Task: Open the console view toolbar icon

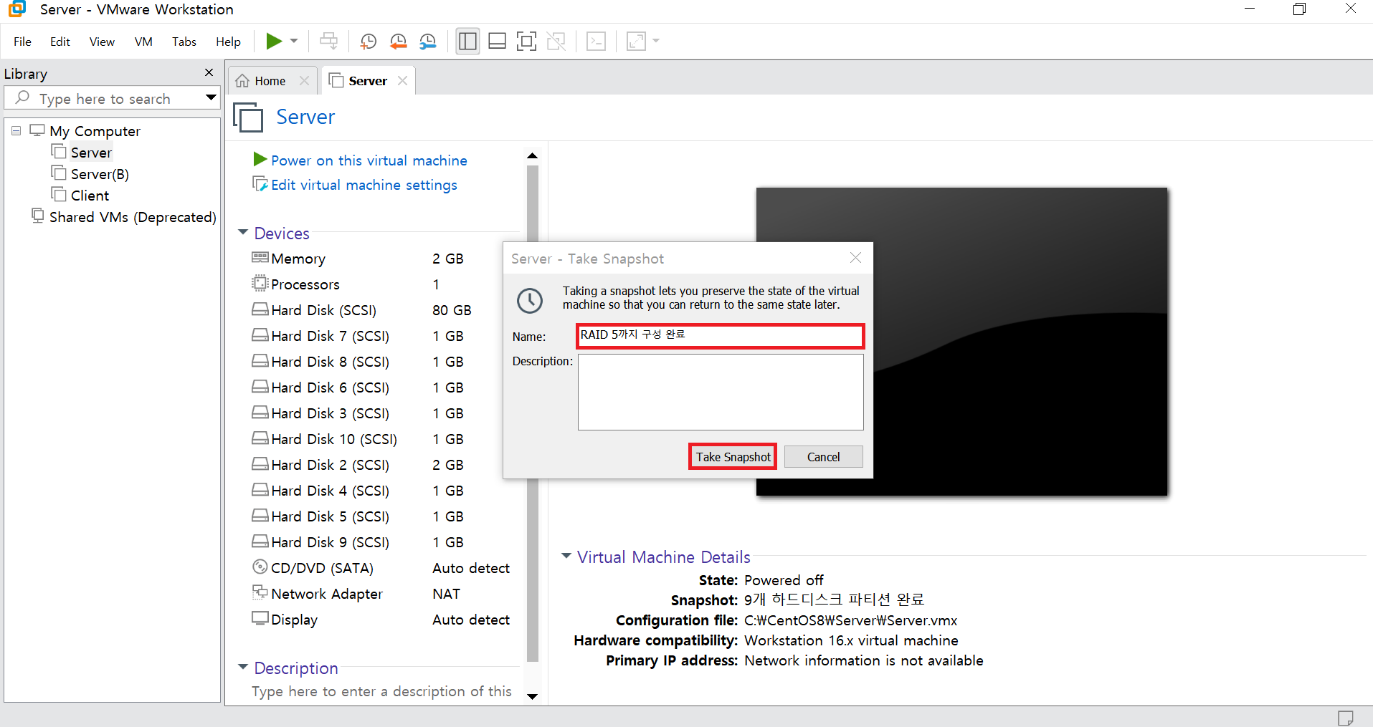Action: [596, 41]
